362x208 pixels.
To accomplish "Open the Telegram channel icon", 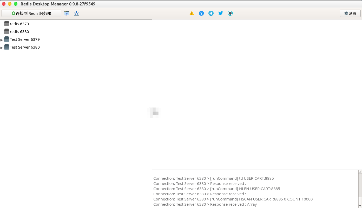I will pos(211,13).
